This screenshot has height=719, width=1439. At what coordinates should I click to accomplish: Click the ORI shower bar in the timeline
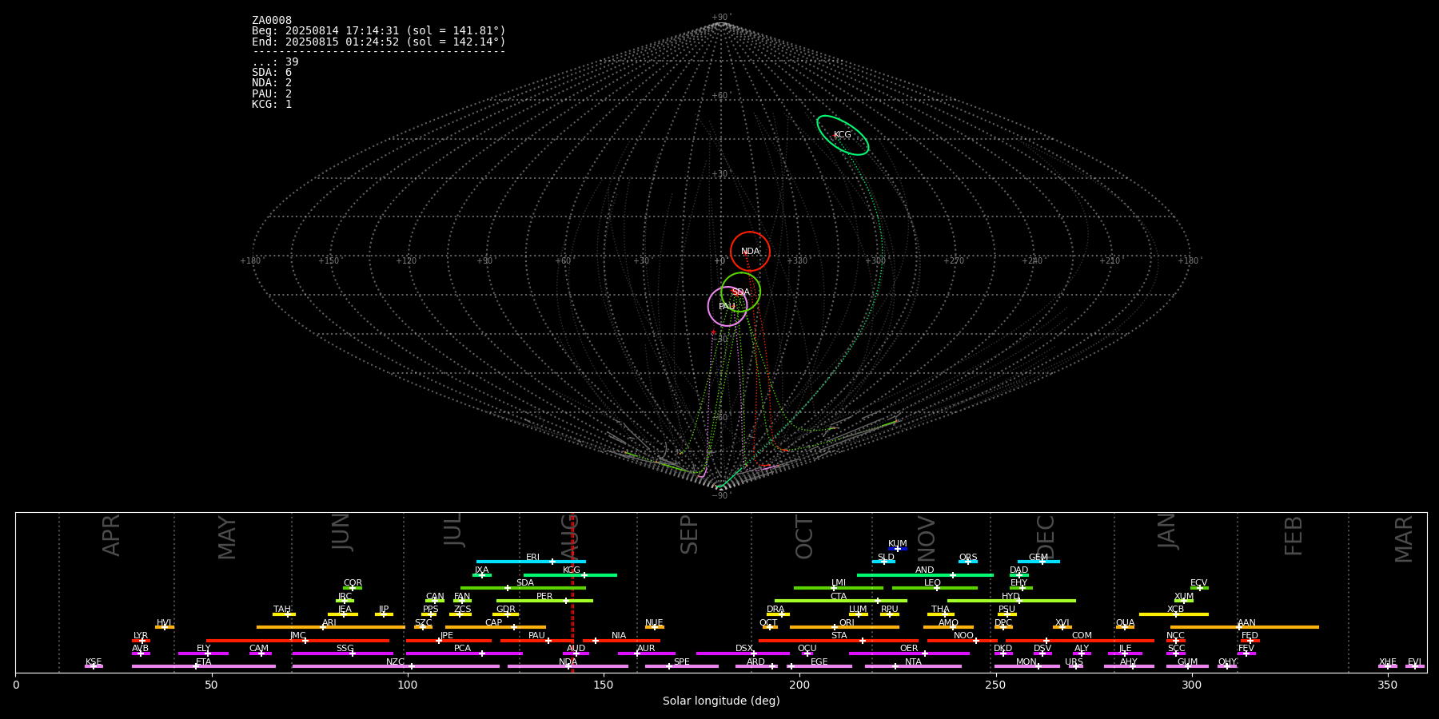(x=844, y=627)
